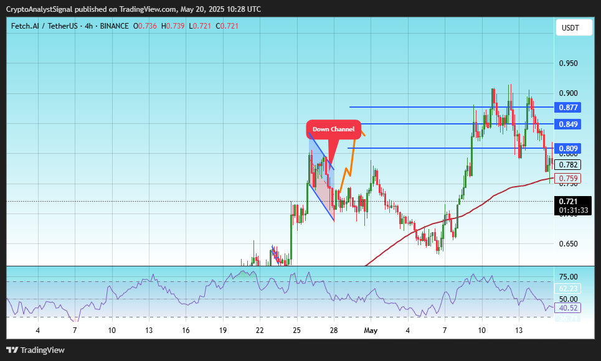Click the BINANCE exchange label
The height and width of the screenshot is (361, 601).
[x=114, y=26]
